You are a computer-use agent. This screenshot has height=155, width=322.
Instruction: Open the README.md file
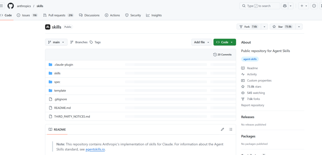[62, 108]
